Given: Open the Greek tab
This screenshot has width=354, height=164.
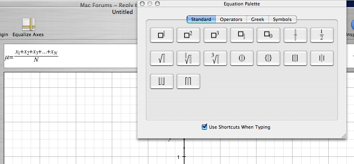Looking at the screenshot, I should click(x=257, y=19).
